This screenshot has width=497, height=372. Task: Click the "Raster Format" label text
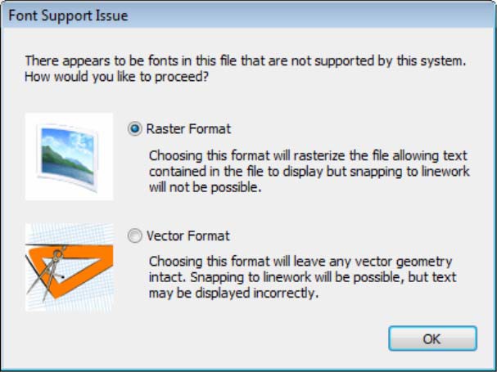[x=188, y=129]
